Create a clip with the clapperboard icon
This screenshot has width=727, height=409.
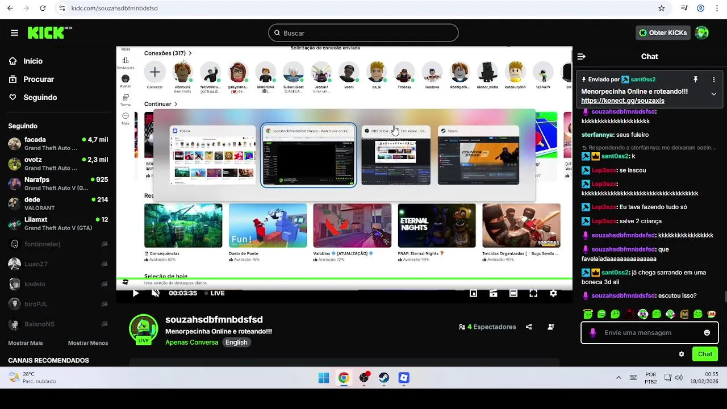[493, 293]
